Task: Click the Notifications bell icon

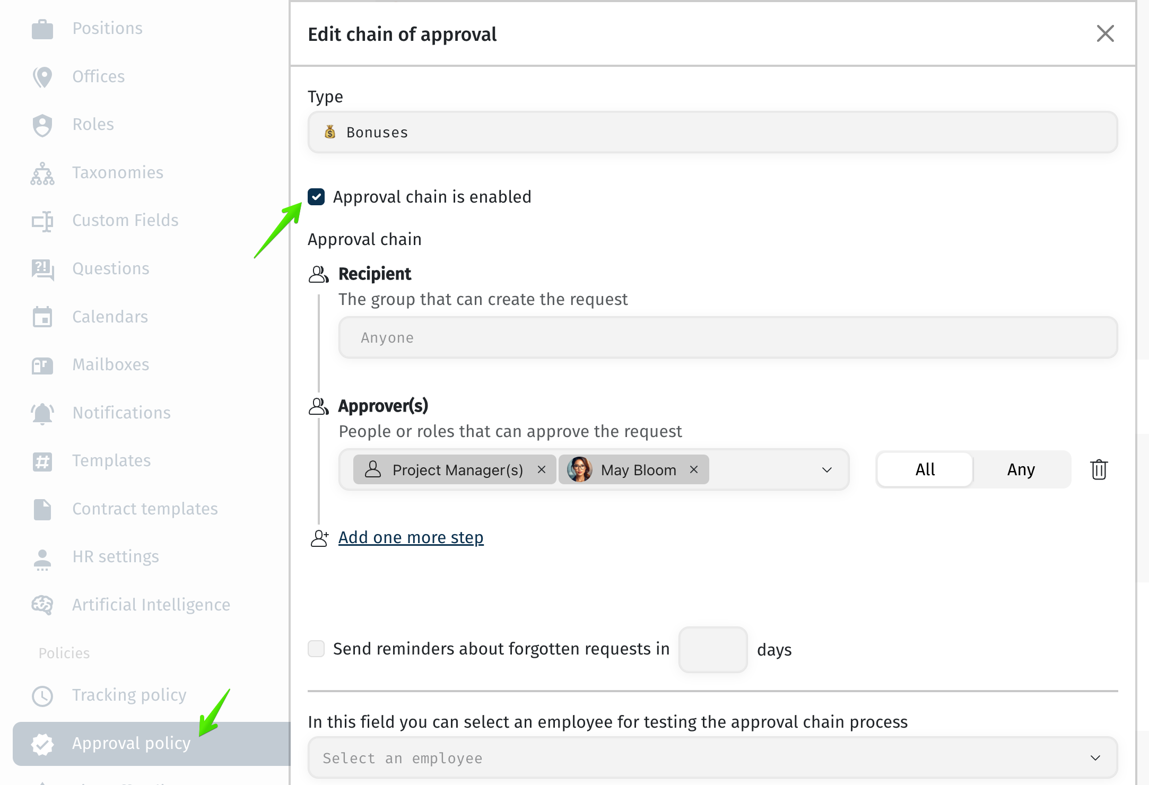Action: click(x=42, y=413)
